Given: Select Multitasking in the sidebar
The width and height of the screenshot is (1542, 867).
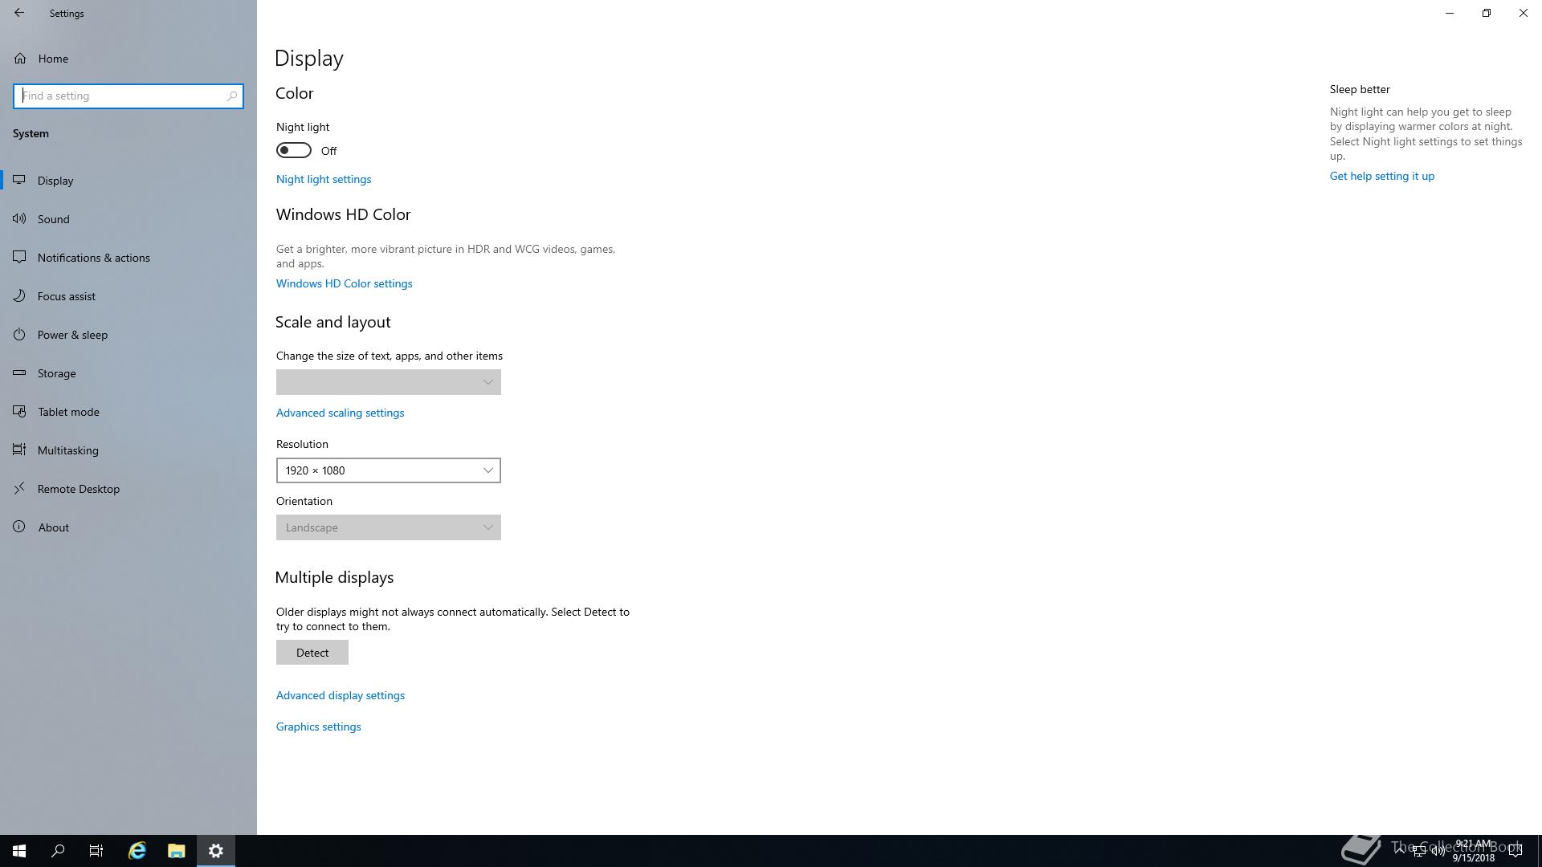Looking at the screenshot, I should tap(128, 450).
